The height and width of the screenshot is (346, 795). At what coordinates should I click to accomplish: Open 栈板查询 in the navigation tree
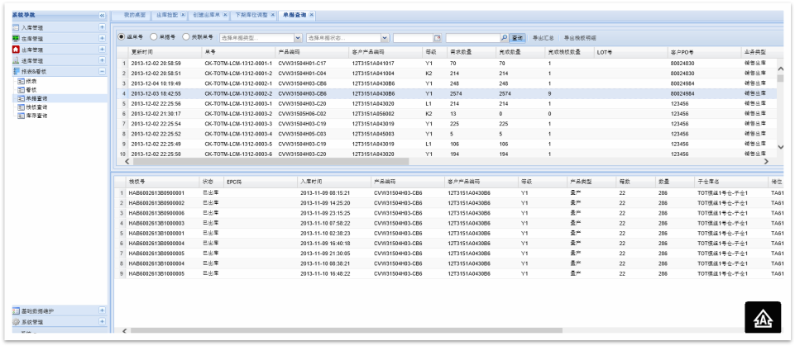[x=37, y=107]
